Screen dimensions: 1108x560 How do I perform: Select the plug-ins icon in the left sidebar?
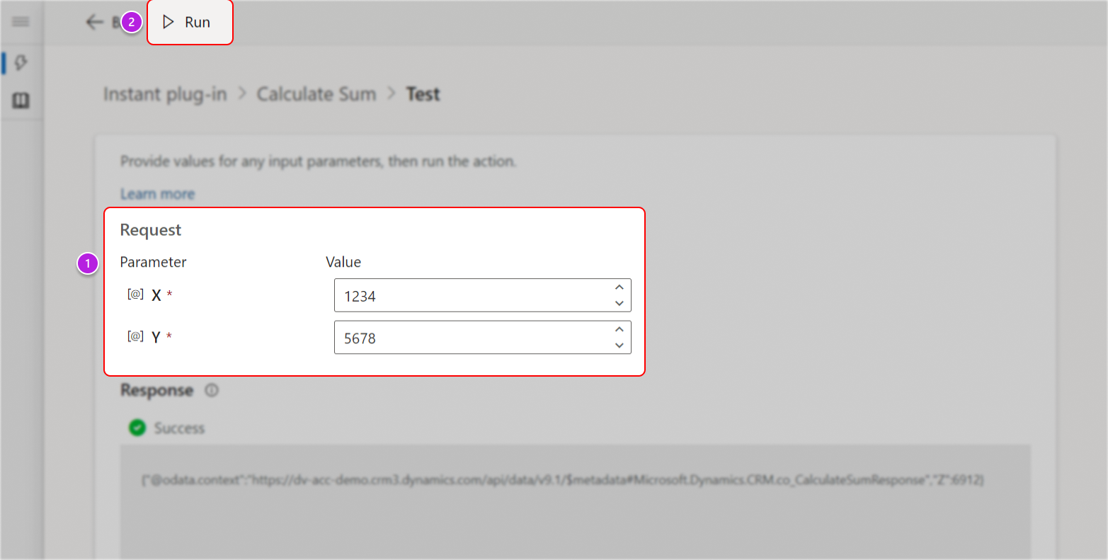pyautogui.click(x=21, y=62)
